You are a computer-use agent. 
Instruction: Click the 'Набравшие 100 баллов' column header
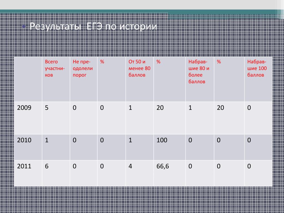[258, 79]
